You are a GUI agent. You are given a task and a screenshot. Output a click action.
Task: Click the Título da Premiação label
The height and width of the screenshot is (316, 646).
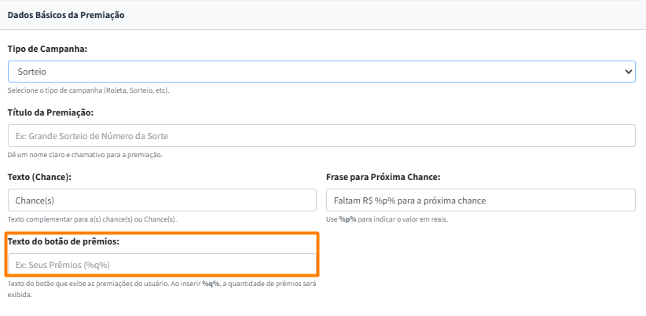click(x=50, y=113)
